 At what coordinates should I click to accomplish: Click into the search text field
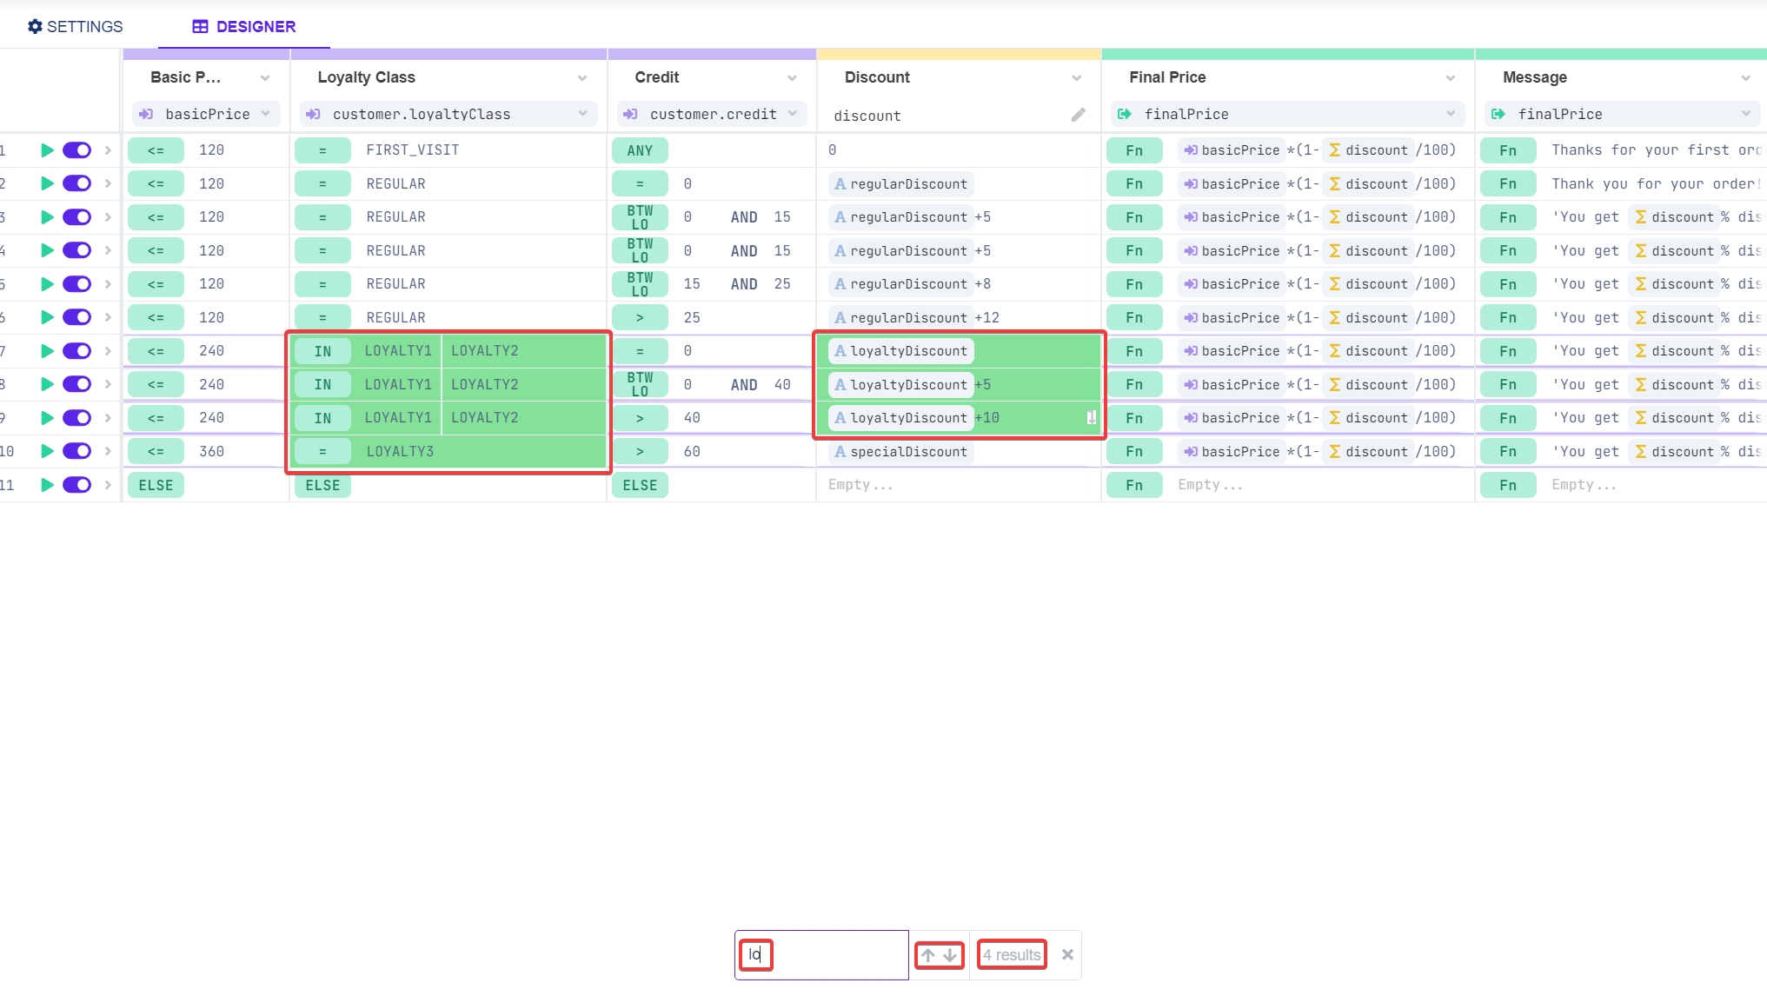821,954
